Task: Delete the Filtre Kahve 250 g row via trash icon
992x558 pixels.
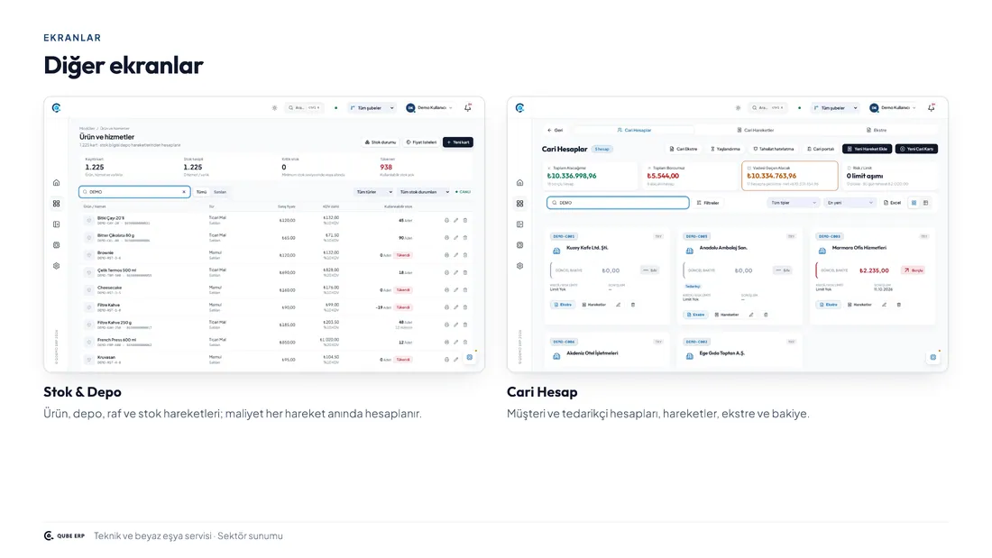Action: point(465,325)
